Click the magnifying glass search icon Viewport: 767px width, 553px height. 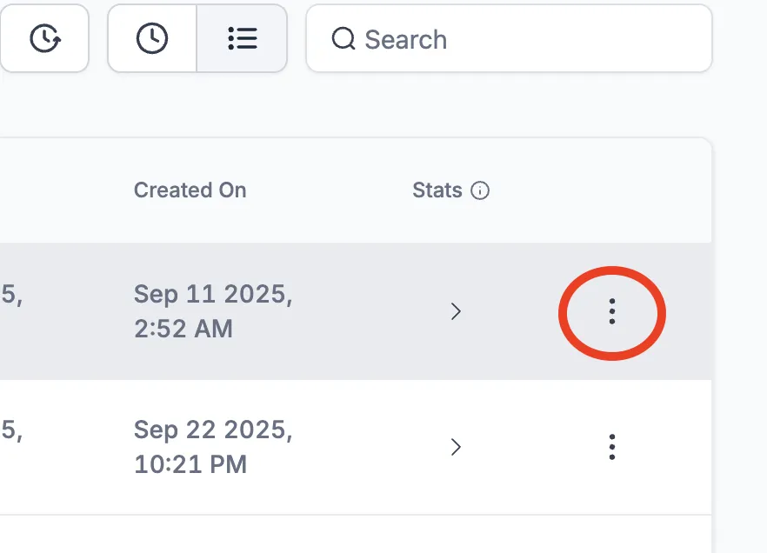point(343,39)
